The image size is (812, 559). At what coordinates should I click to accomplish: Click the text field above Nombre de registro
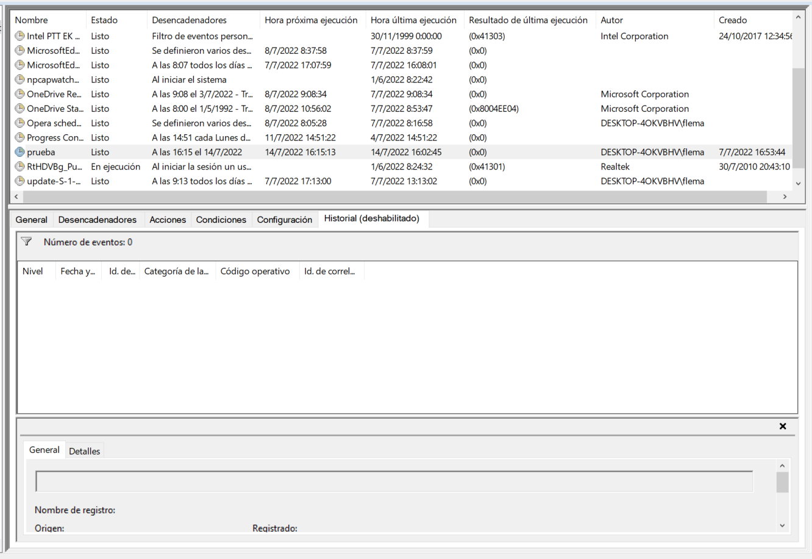pos(395,481)
